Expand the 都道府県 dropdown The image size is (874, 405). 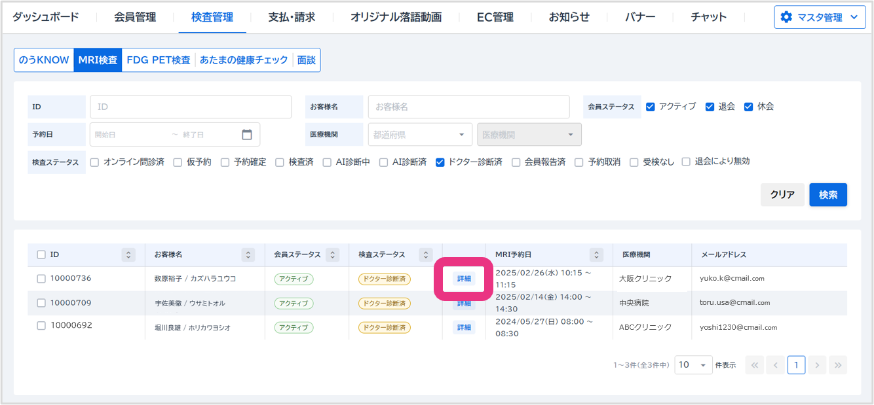[419, 135]
